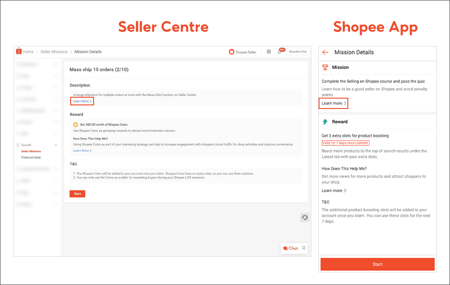Tap the Start button in the Shopee App
Viewport: 450px width, 285px height.
pyautogui.click(x=377, y=264)
